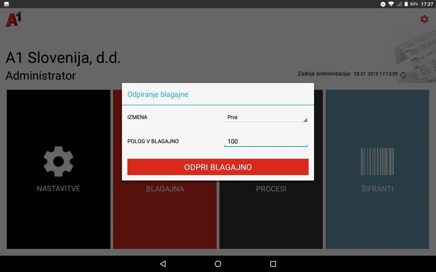The width and height of the screenshot is (436, 272).
Task: Tap the Android home navigation button
Action: 218,264
